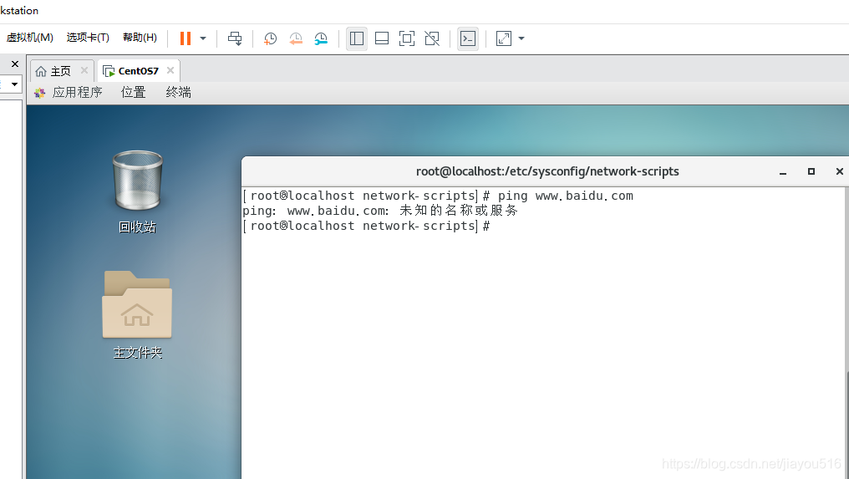Close the 主页 tab
The image size is (849, 479).
tap(84, 70)
